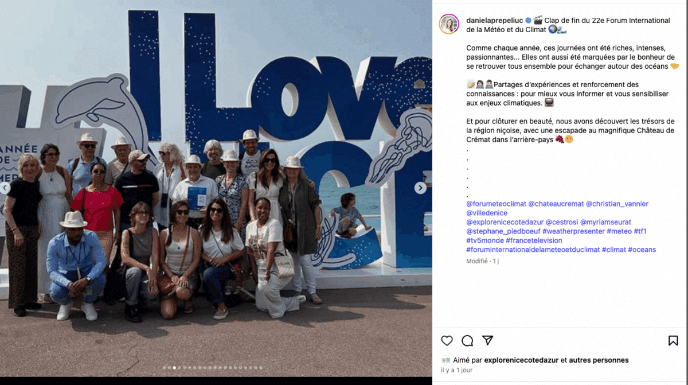Go to next photo with right arrow

click(x=420, y=188)
